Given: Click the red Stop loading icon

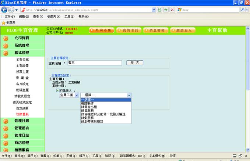Looking at the screenshot, I should (x=172, y=10).
